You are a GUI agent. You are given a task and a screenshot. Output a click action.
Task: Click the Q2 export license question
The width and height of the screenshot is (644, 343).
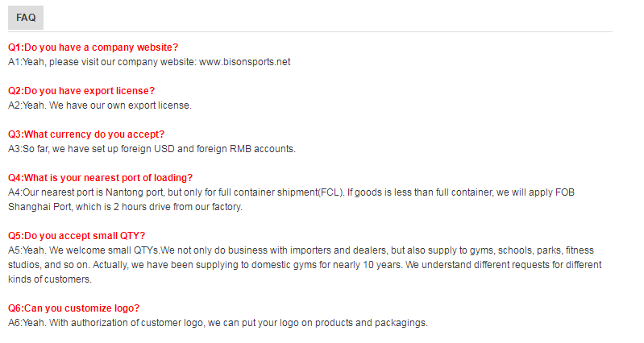(81, 91)
